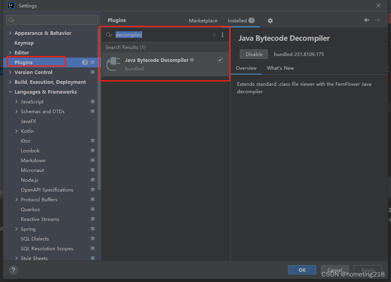Expand Build, Execution, Deployment node
This screenshot has width=391, height=282.
(10, 82)
